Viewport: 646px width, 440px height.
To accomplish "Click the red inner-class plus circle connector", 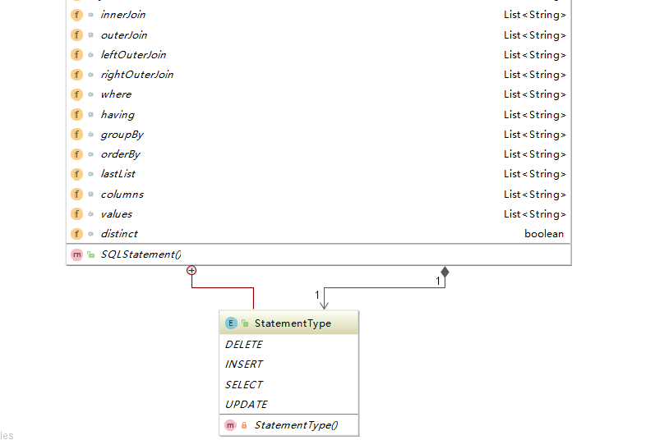I will click(191, 270).
